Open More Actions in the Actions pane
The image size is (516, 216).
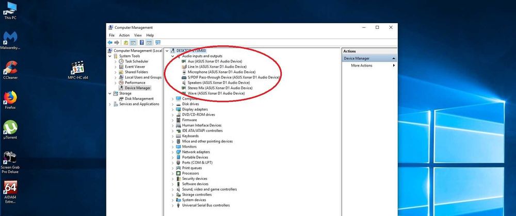pos(362,65)
